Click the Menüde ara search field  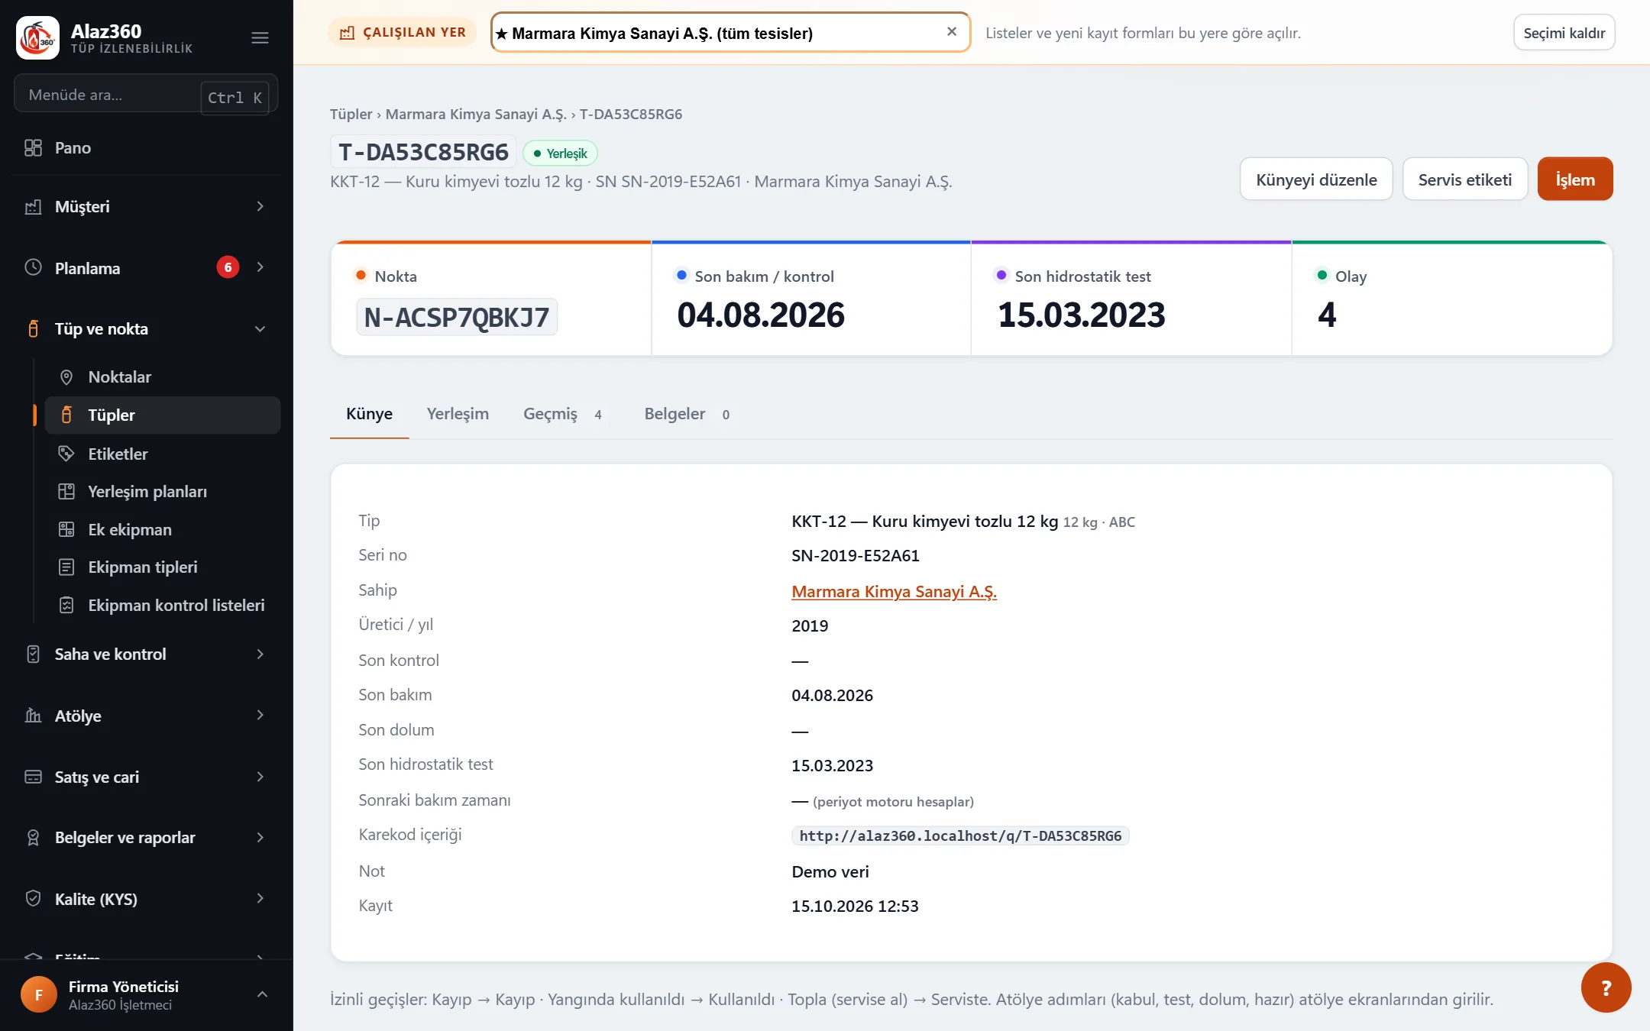click(x=145, y=95)
